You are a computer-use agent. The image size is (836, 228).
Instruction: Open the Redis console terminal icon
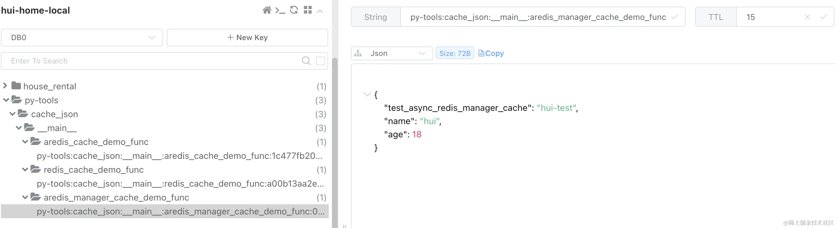click(x=280, y=10)
